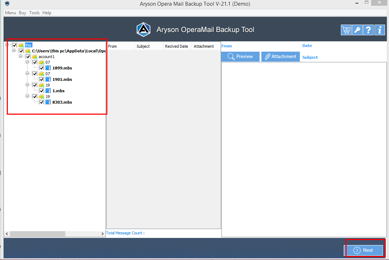The image size is (389, 260).
Task: Select the folder icon beside 'this'
Action: point(21,45)
